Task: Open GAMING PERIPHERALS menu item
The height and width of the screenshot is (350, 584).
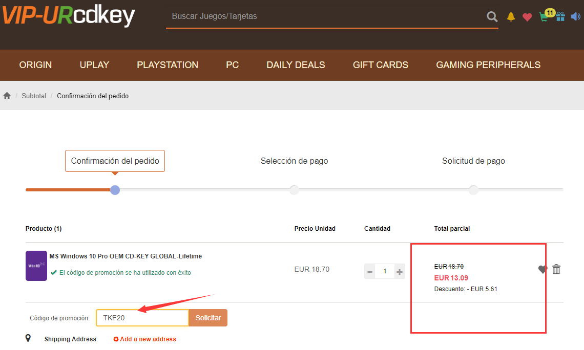Action: [488, 65]
